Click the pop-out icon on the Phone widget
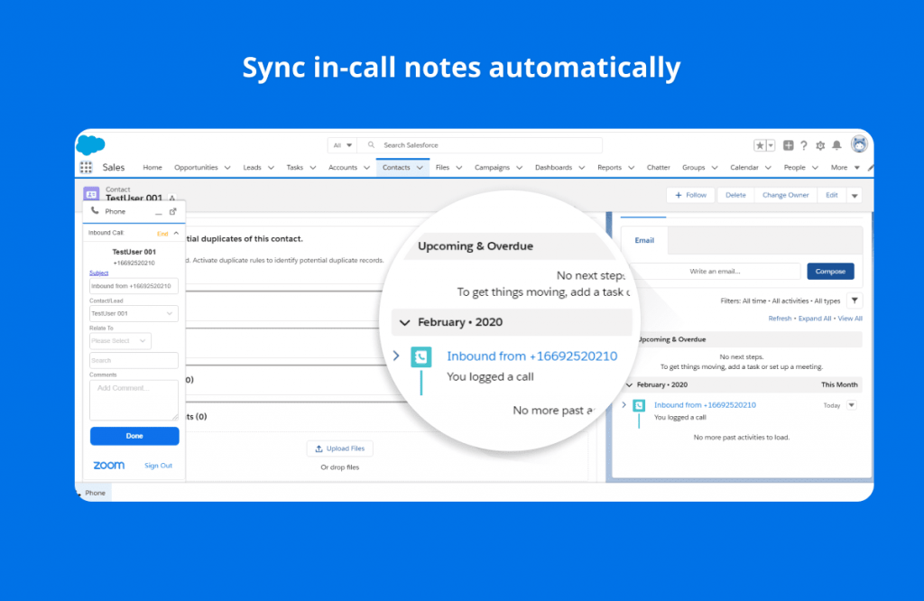 pyautogui.click(x=173, y=211)
